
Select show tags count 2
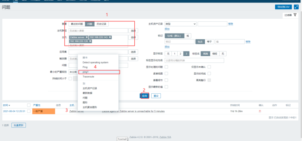coord(180,54)
